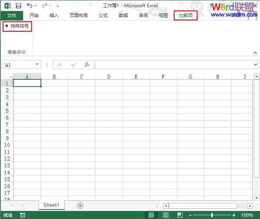Open the 文件 (File) tab
Image resolution: width=260 pixels, height=219 pixels.
coord(11,16)
